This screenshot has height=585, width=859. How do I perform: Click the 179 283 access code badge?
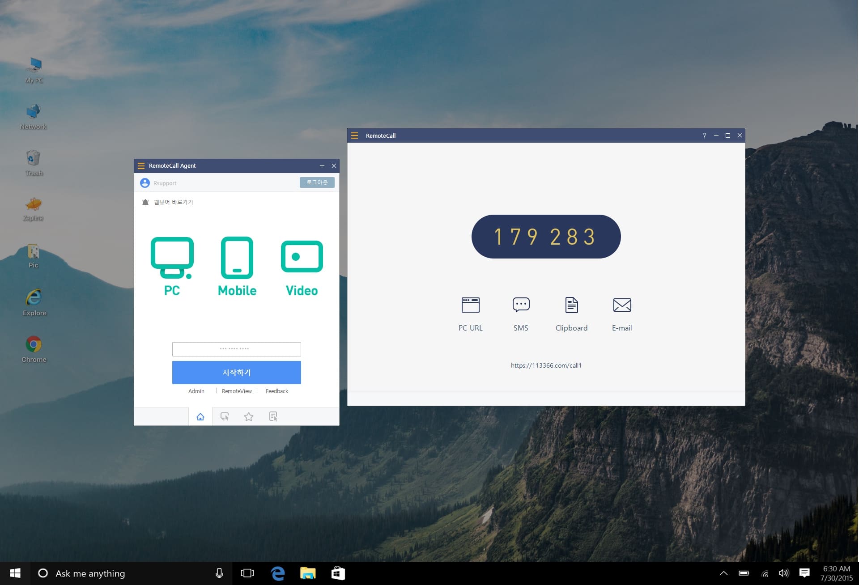[546, 237]
